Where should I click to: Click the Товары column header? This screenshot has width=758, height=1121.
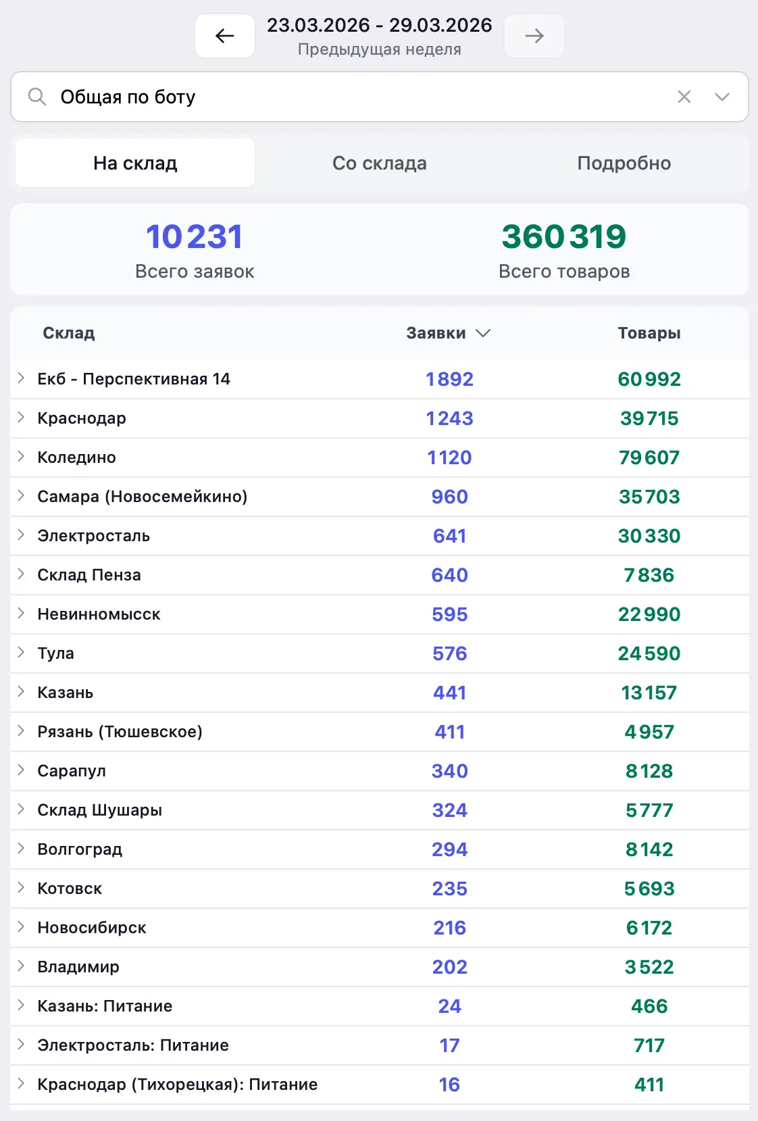[x=649, y=333]
